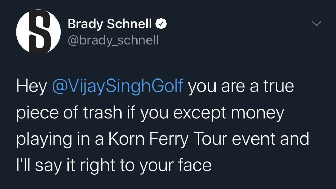Expand the tweet options chevron

[x=317, y=24]
